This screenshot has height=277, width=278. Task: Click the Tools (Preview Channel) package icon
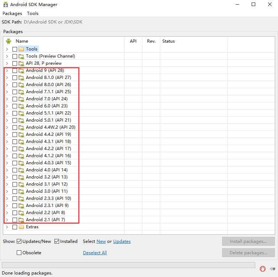point(21,56)
